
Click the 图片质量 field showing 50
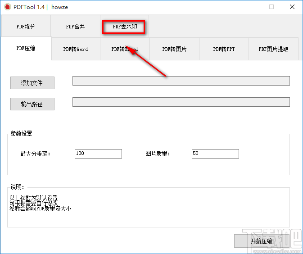[x=215, y=154]
